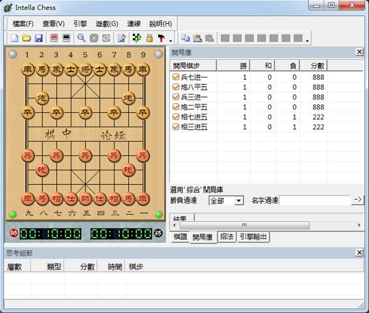Click the -> button next to name filter
The height and width of the screenshot is (313, 369).
[357, 200]
